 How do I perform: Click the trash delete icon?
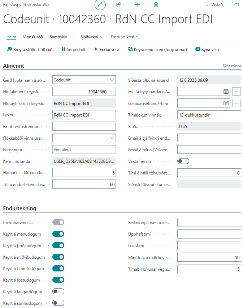156,5
